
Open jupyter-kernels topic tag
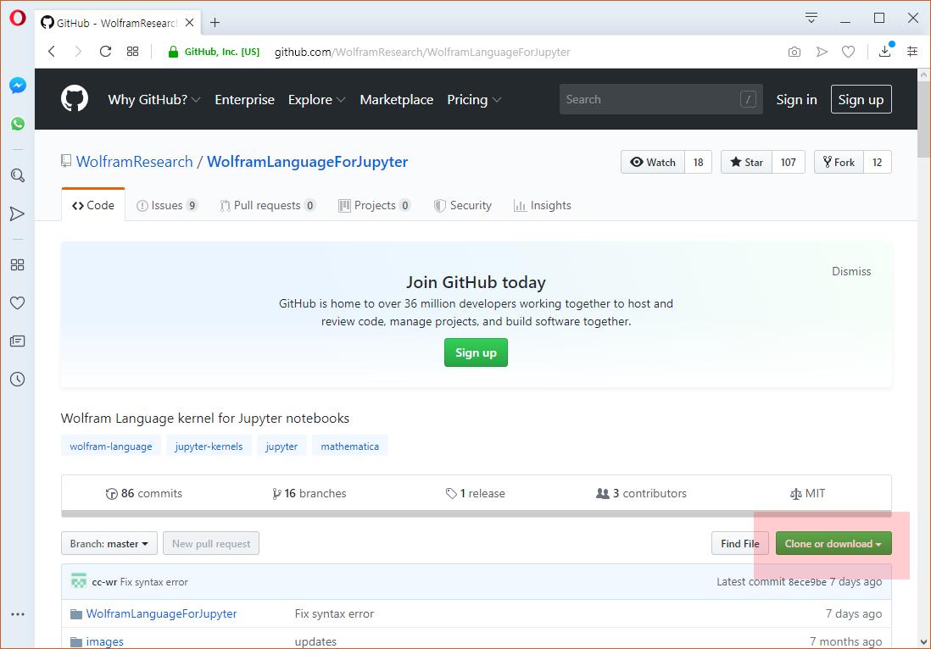(209, 447)
